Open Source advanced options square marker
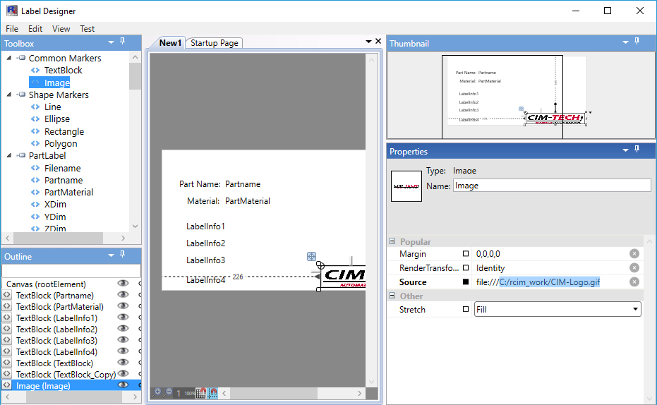The width and height of the screenshot is (657, 405). 466,282
